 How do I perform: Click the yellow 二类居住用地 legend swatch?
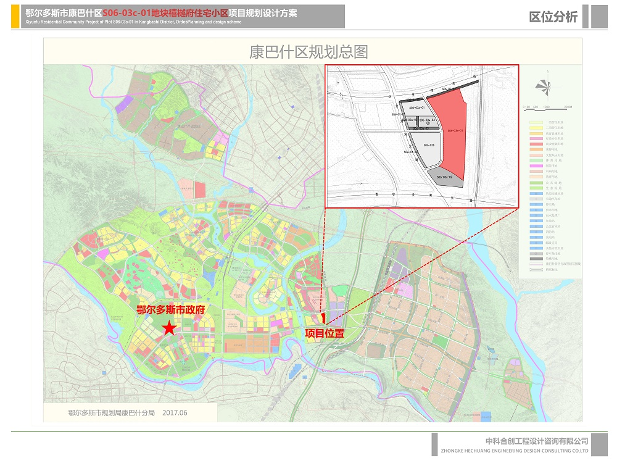[x=537, y=128]
